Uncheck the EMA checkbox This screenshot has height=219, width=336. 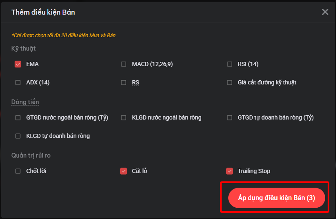tap(18, 64)
